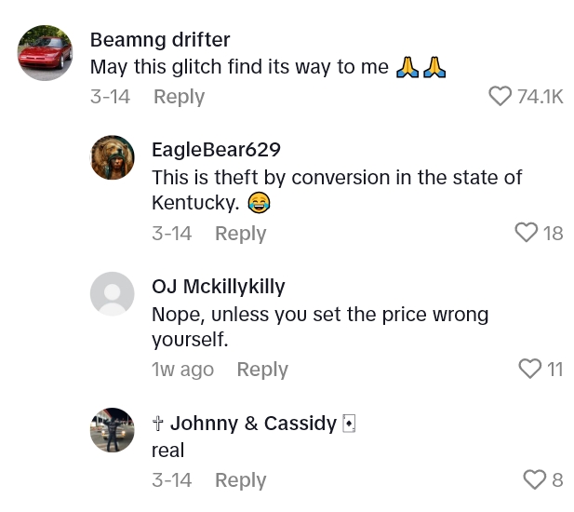Screen dimensions: 574x512
Task: Open Beamng drifter's red car avatar
Action: pyautogui.click(x=45, y=53)
